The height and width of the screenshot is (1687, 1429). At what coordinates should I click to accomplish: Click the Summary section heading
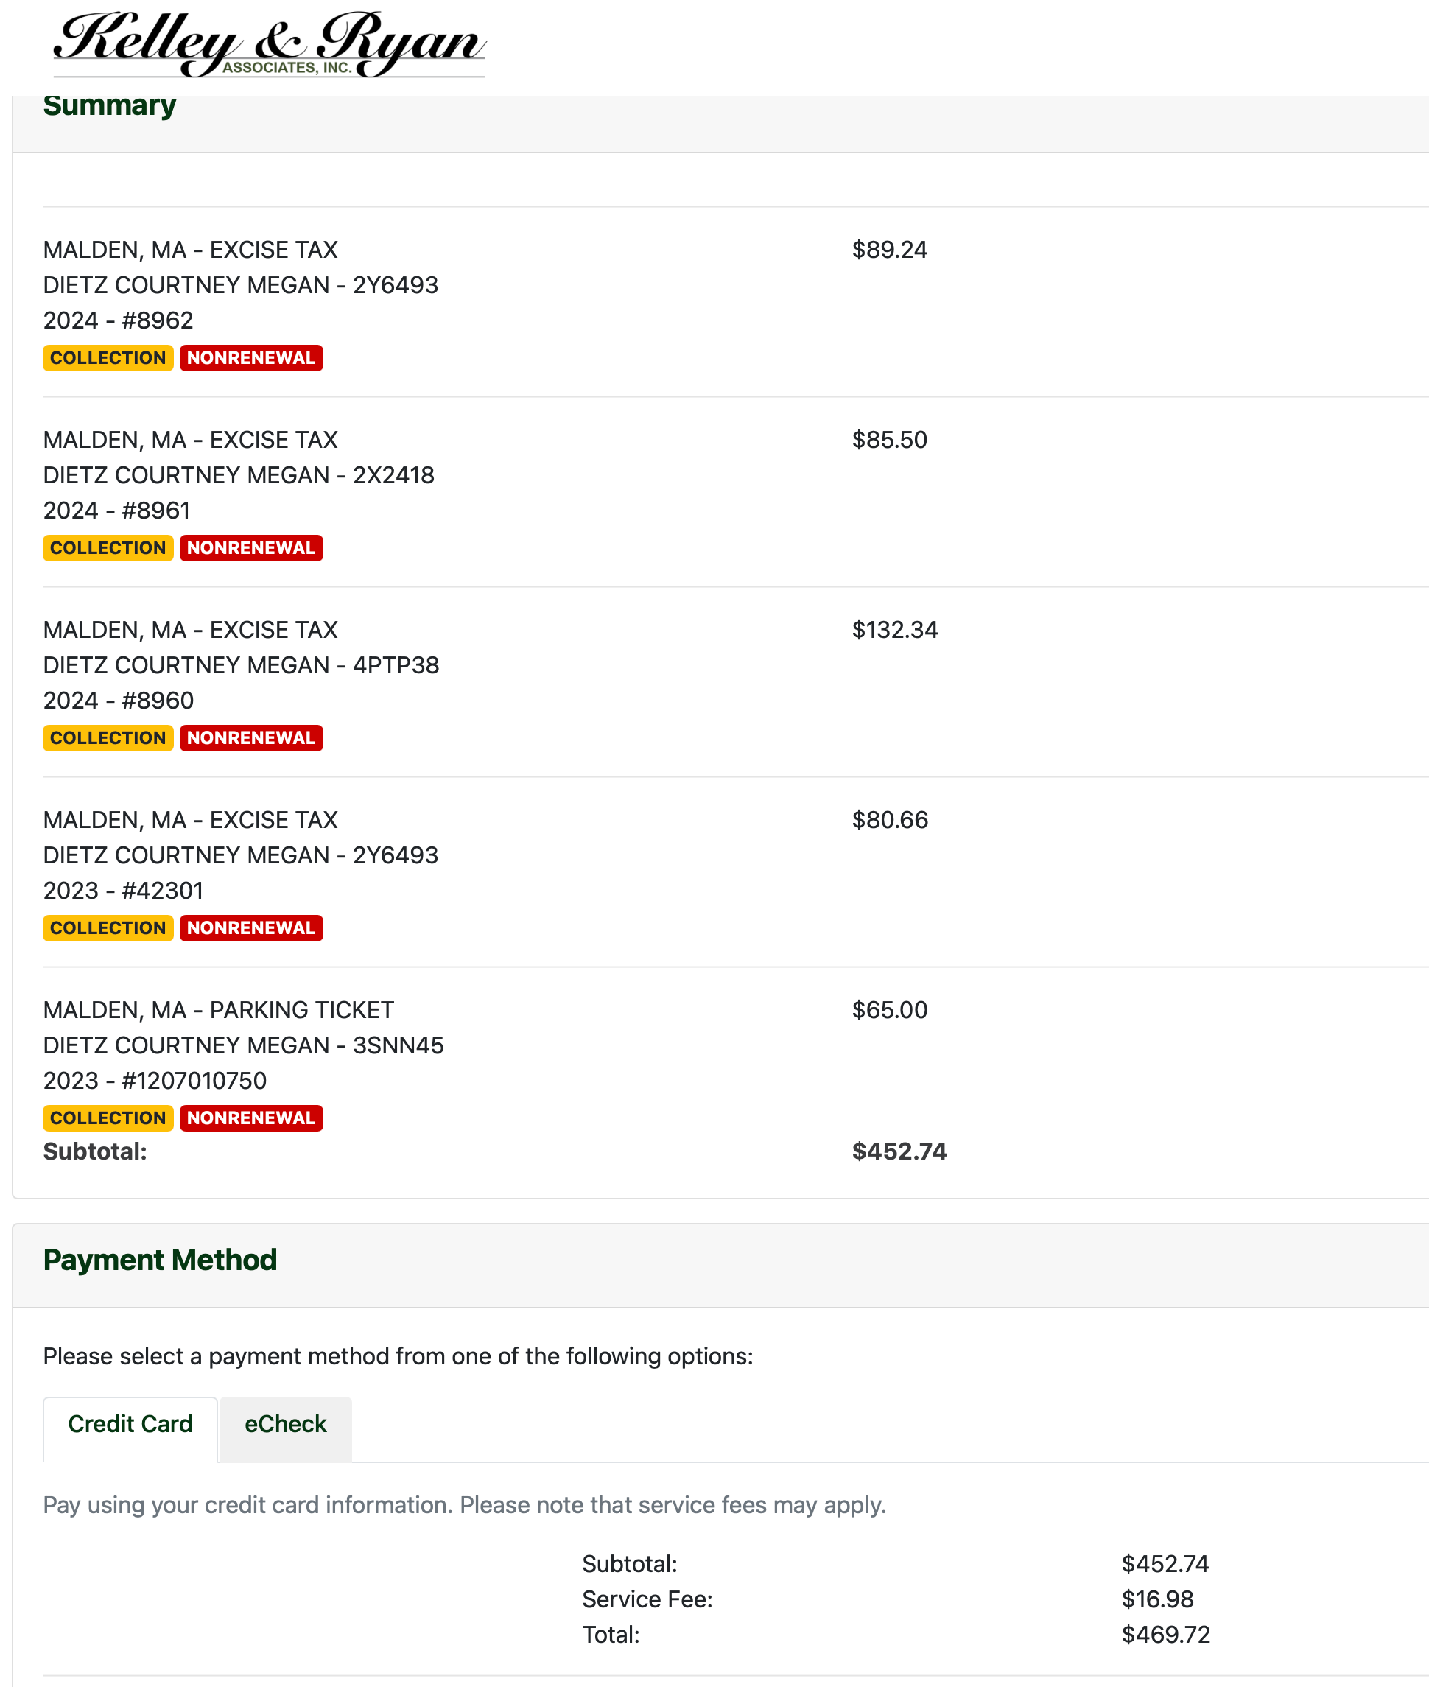click(x=109, y=105)
